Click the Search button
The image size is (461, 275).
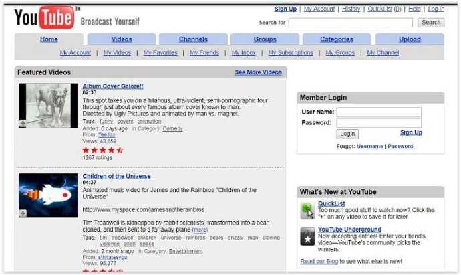[x=431, y=23]
